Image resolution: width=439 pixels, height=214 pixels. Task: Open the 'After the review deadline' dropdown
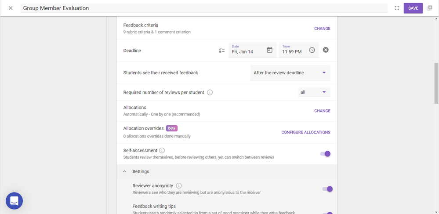click(x=290, y=73)
